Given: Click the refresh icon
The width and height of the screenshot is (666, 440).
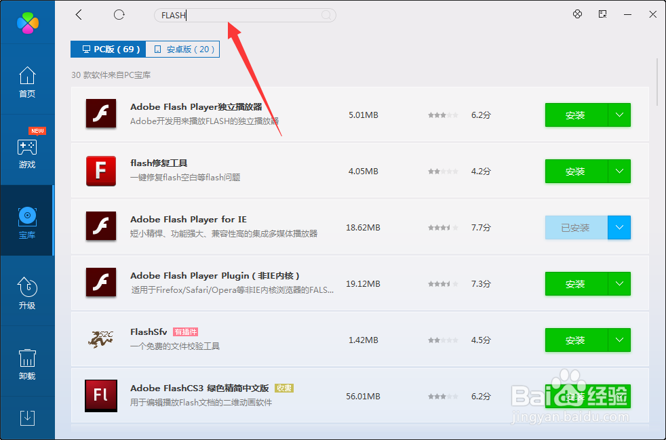Looking at the screenshot, I should click(119, 15).
